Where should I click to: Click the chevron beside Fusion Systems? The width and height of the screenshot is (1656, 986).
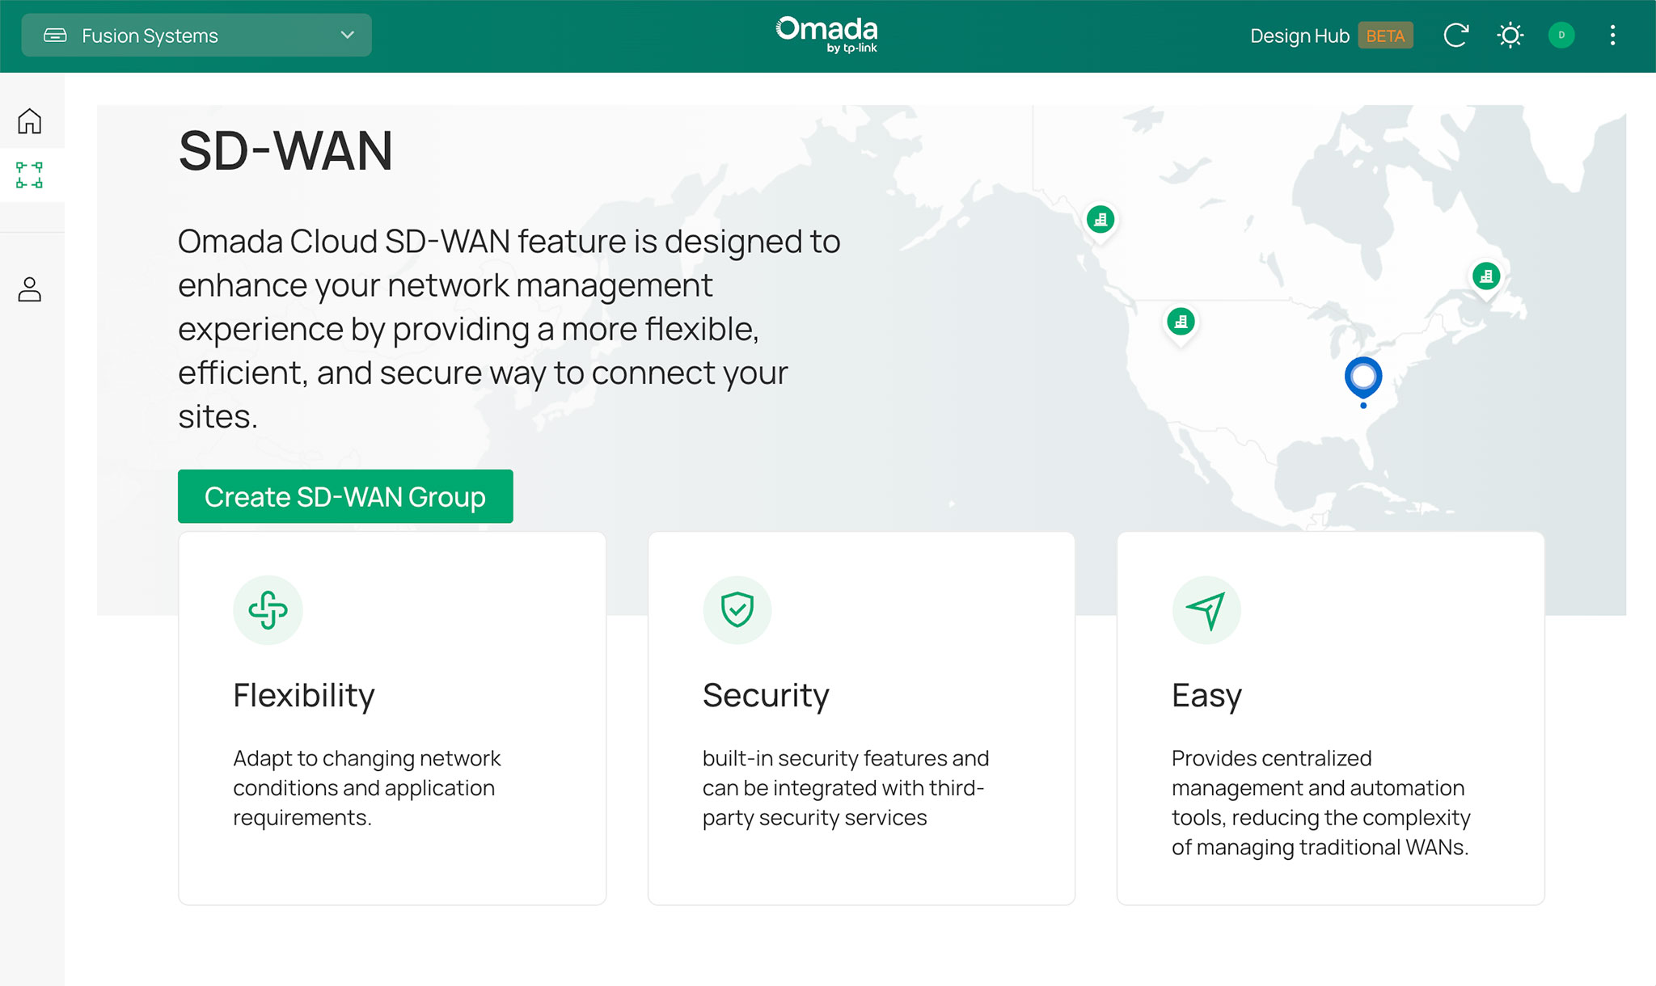348,36
